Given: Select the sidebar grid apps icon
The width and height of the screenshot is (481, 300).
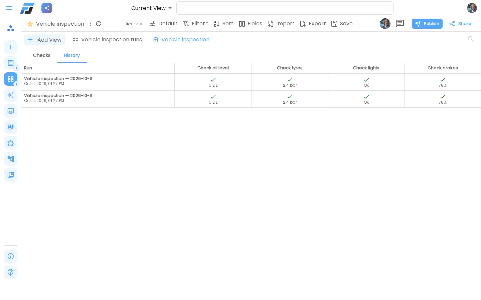Looking at the screenshot, I should pos(11,79).
